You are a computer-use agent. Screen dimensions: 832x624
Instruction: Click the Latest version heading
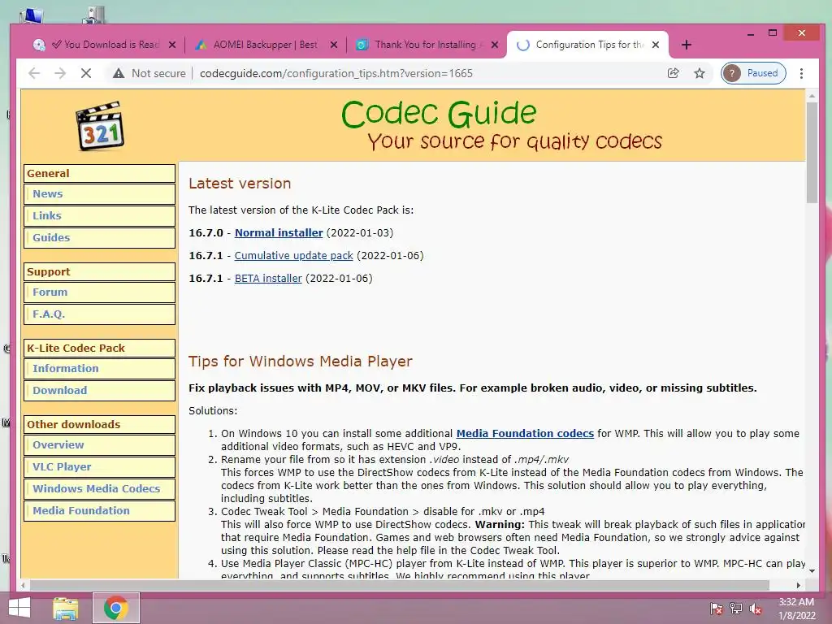point(240,184)
